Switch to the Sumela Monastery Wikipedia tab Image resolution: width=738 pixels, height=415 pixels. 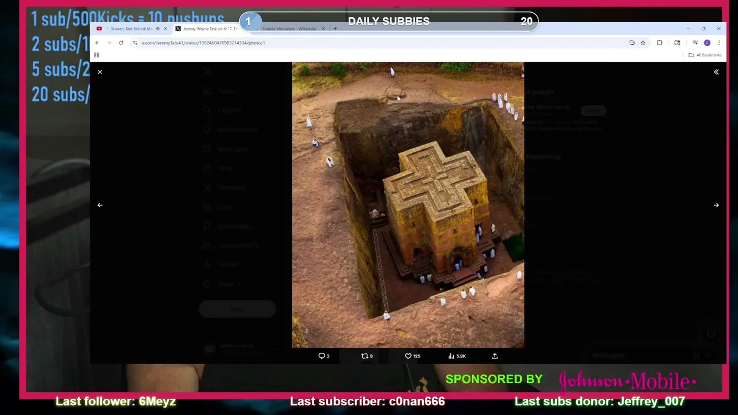click(288, 29)
